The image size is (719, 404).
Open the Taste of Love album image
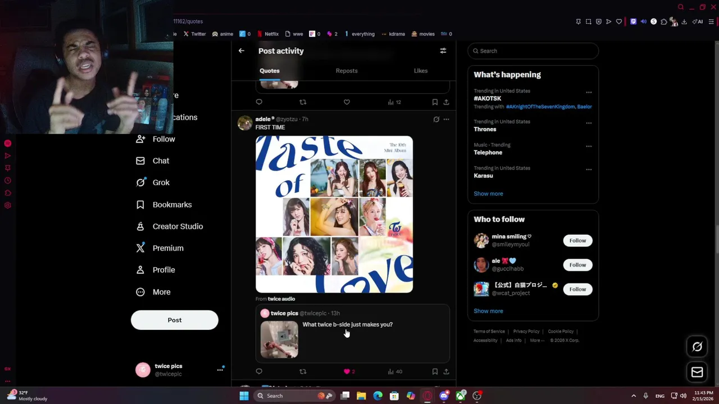coord(334,214)
